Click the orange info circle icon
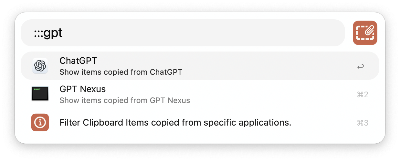The height and width of the screenshot is (161, 400). coord(40,122)
